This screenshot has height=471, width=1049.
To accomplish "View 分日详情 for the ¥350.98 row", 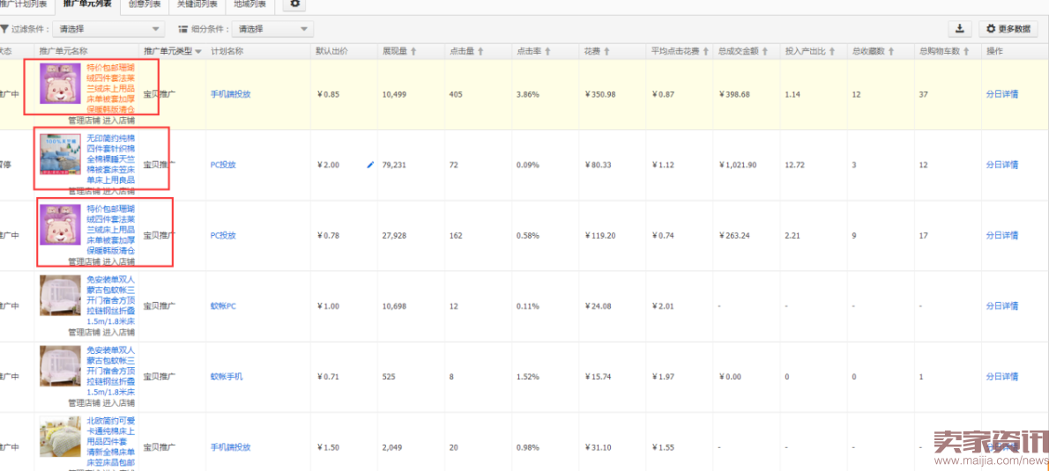I will 1002,94.
